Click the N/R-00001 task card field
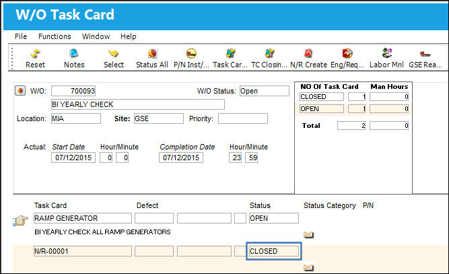The height and width of the screenshot is (274, 449). pos(83,251)
